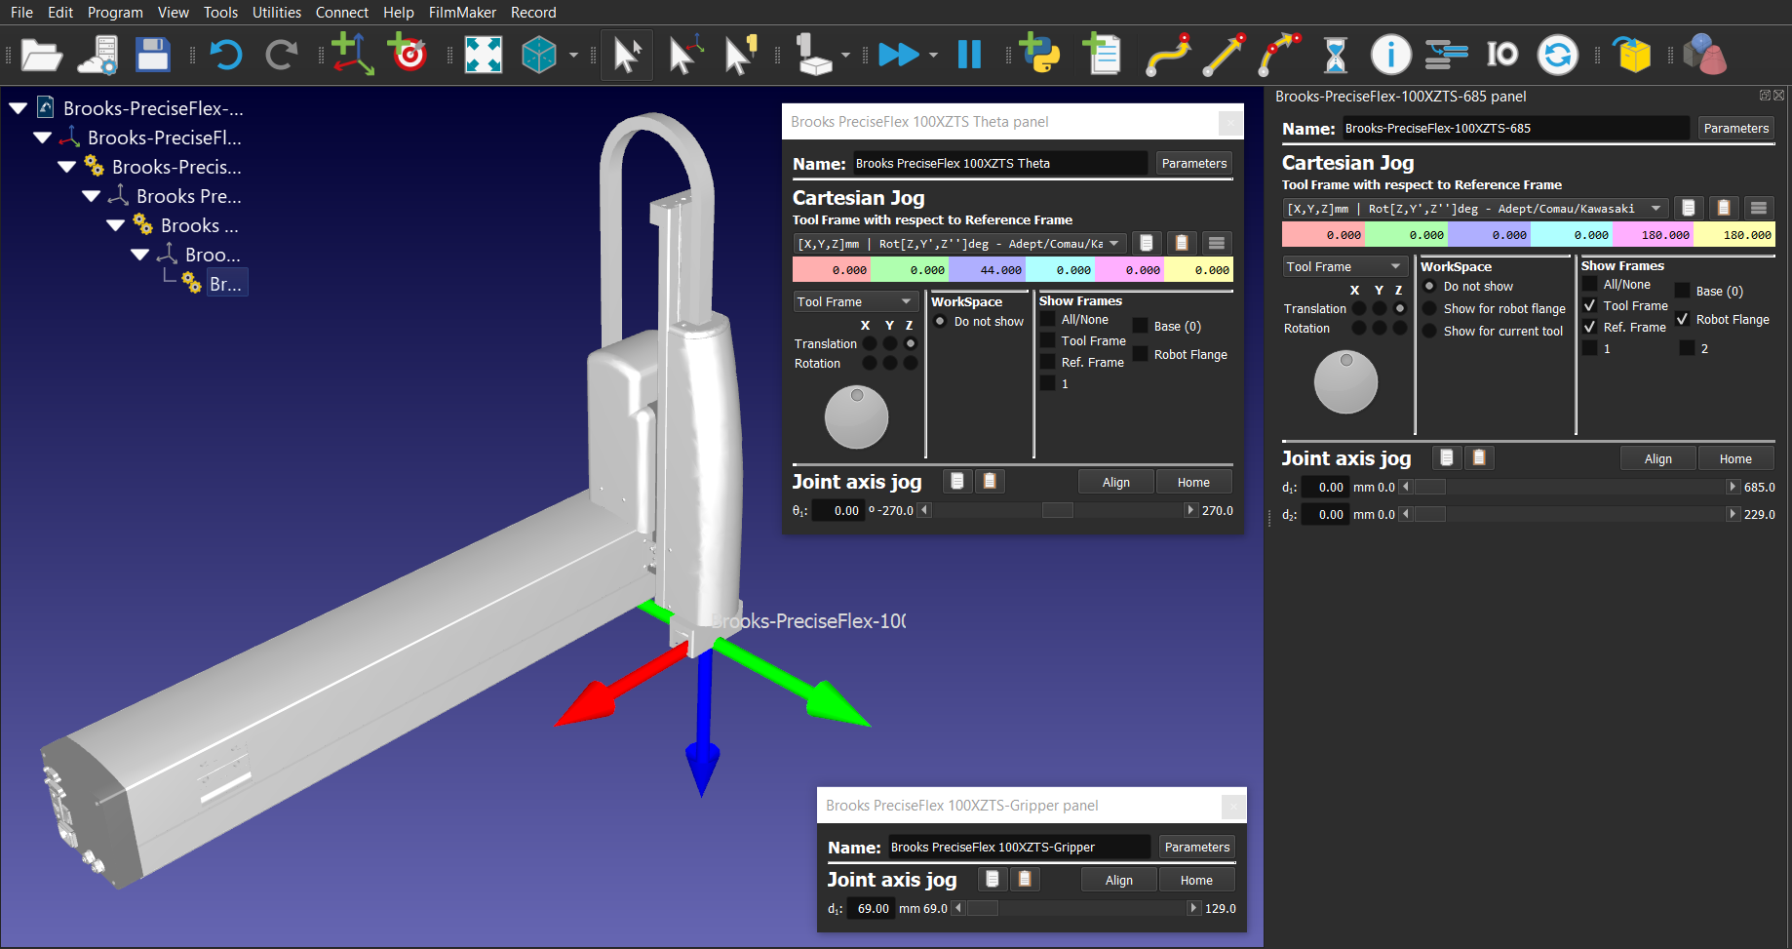Click the Save station floppy disk icon
Image resolution: width=1792 pixels, height=949 pixels.
coord(153,55)
